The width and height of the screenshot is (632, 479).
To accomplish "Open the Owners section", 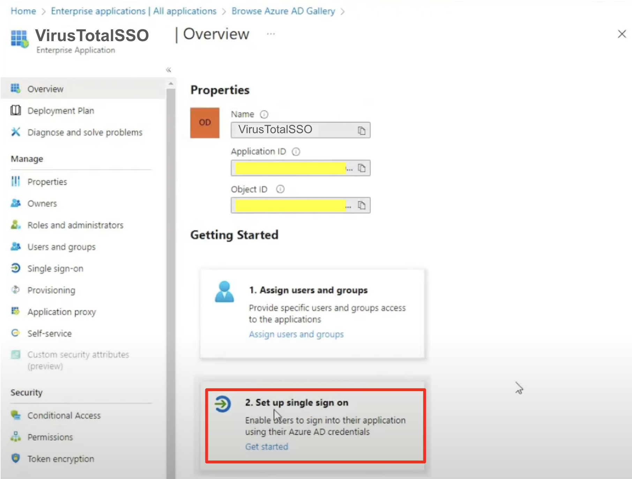I will point(42,203).
